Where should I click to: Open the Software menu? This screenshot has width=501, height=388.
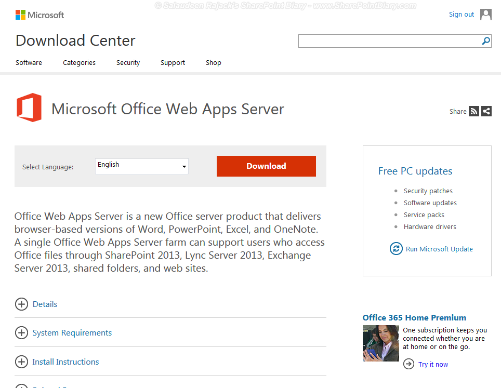coord(29,63)
